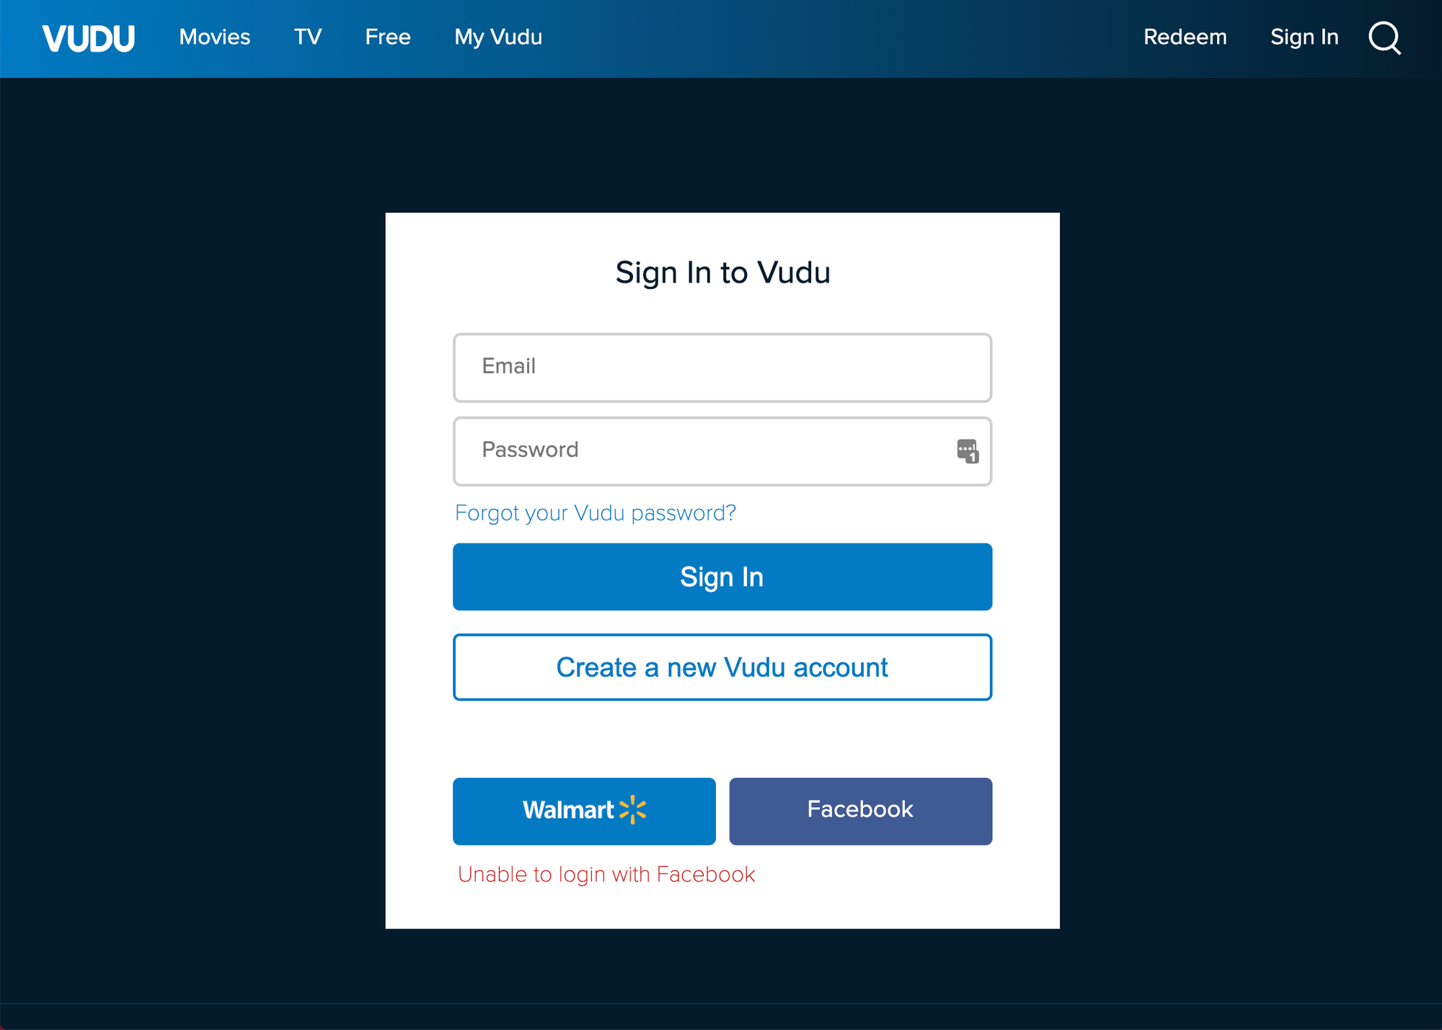Click the Sign In to Vudu heading

click(x=722, y=273)
